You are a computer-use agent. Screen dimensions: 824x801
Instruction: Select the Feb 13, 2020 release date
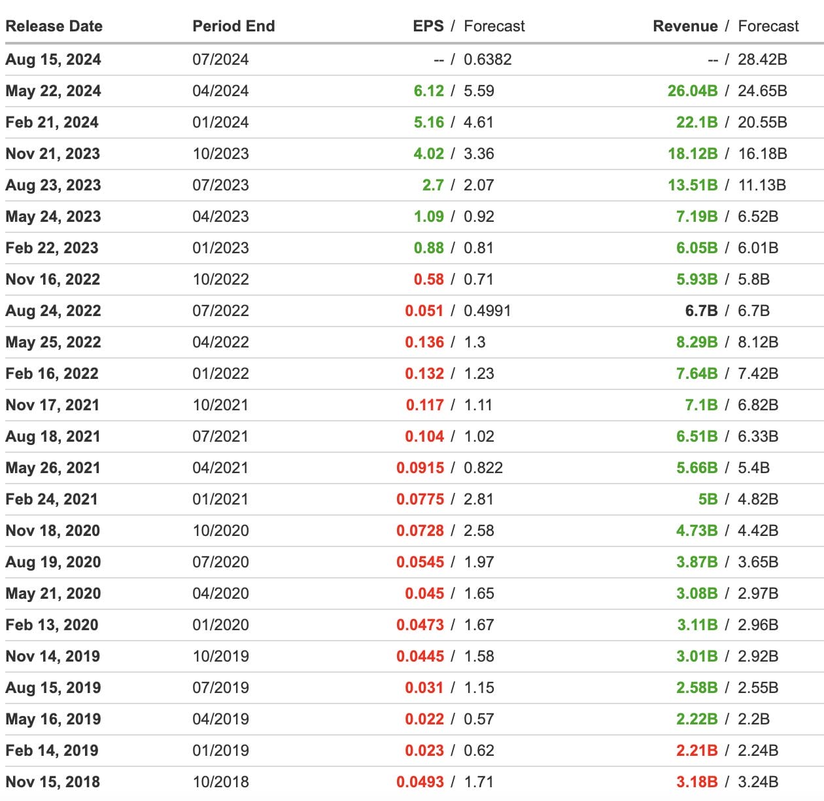(52, 625)
